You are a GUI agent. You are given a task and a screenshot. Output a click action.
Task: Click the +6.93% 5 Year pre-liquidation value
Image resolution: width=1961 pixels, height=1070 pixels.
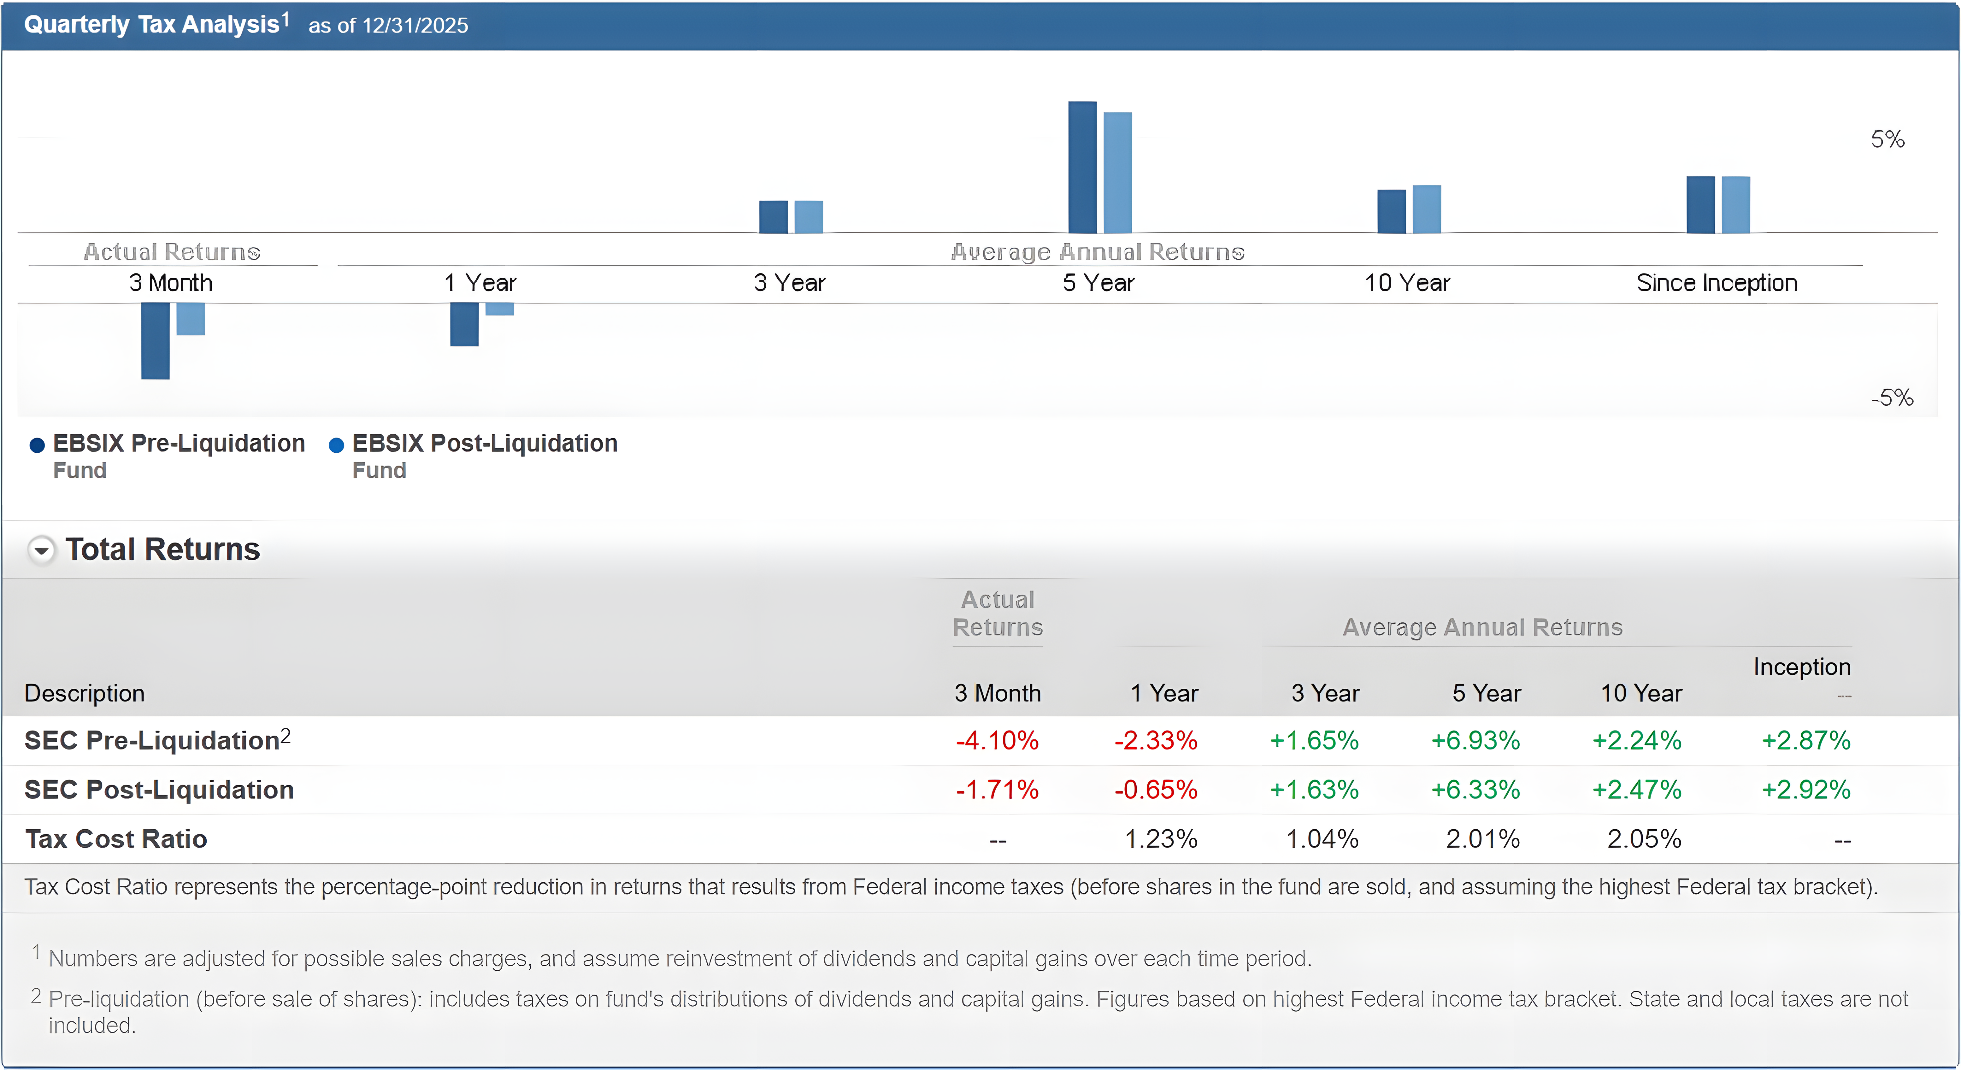[x=1475, y=740]
